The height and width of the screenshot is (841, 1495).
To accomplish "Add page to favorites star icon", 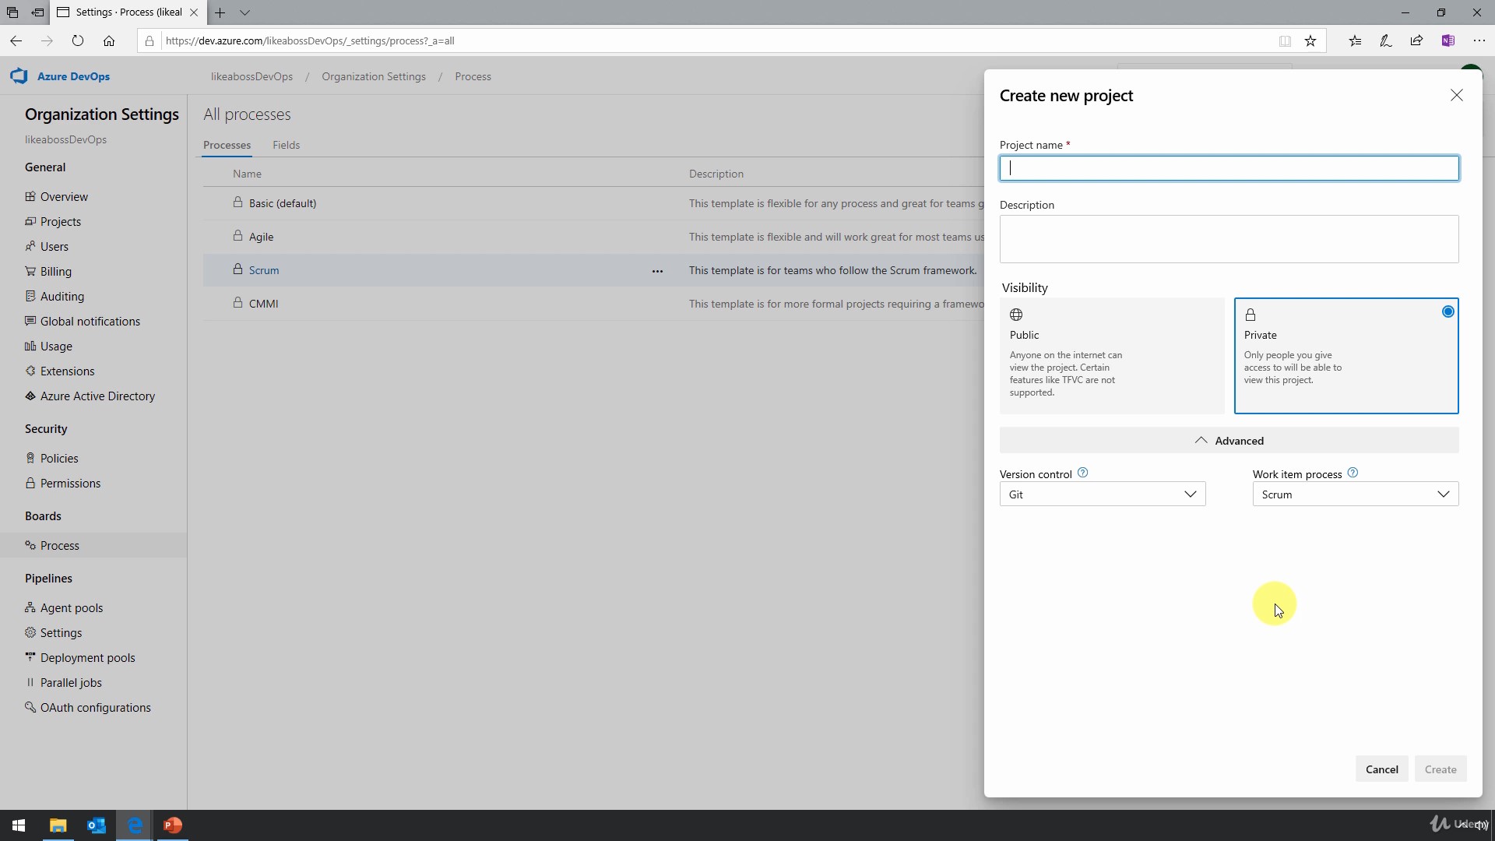I will [1310, 40].
